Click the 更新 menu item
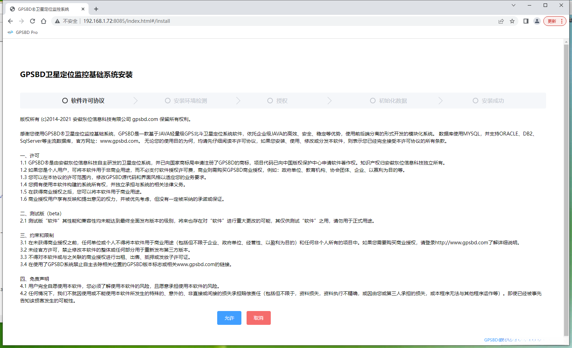 point(552,21)
